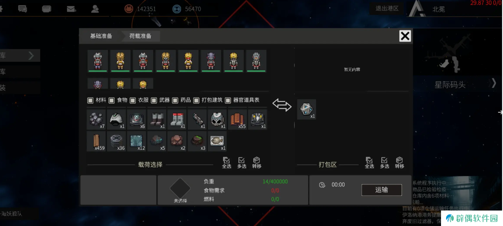The image size is (503, 226).
Task: Select the circuit board item x12
Action: (x=136, y=141)
